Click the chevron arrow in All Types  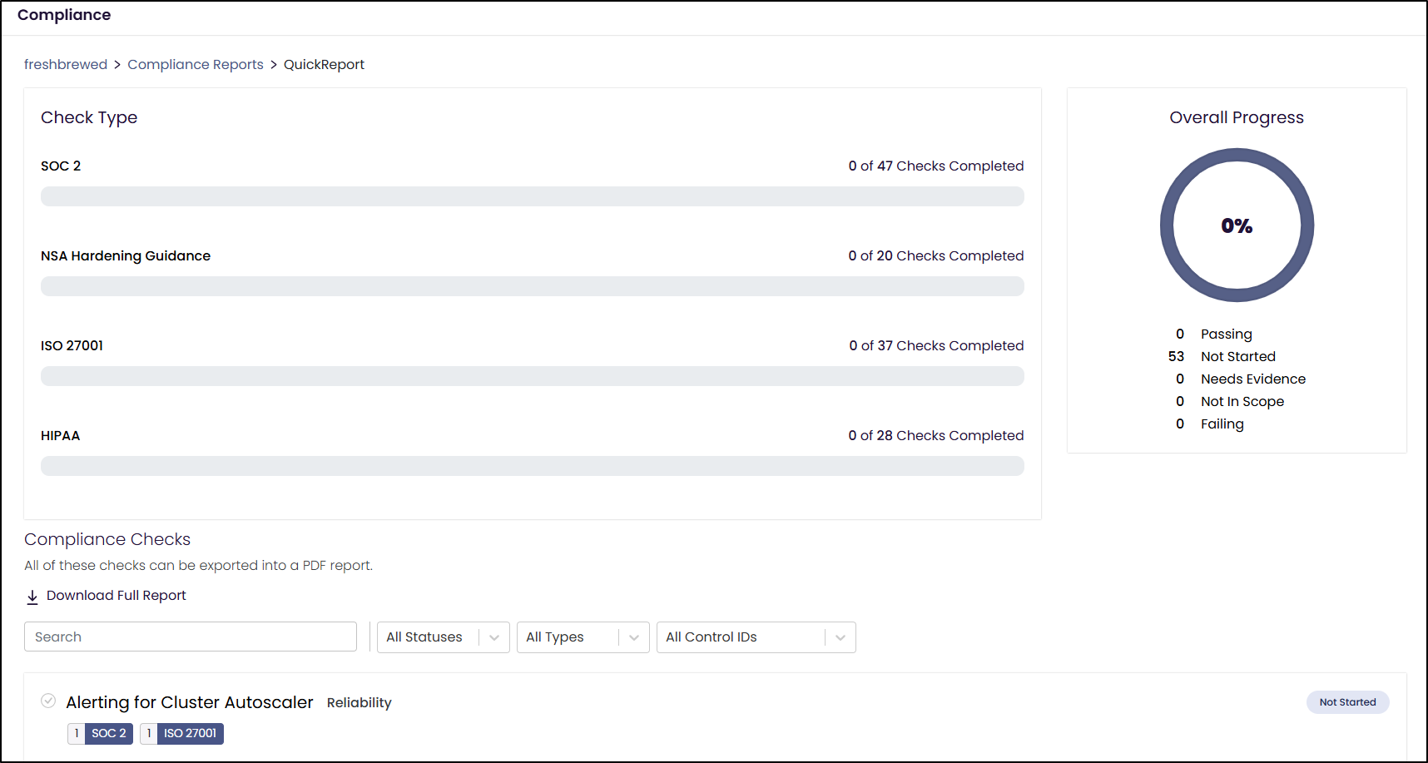point(634,638)
